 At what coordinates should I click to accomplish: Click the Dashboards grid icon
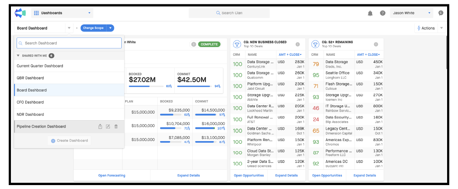[x=37, y=13]
